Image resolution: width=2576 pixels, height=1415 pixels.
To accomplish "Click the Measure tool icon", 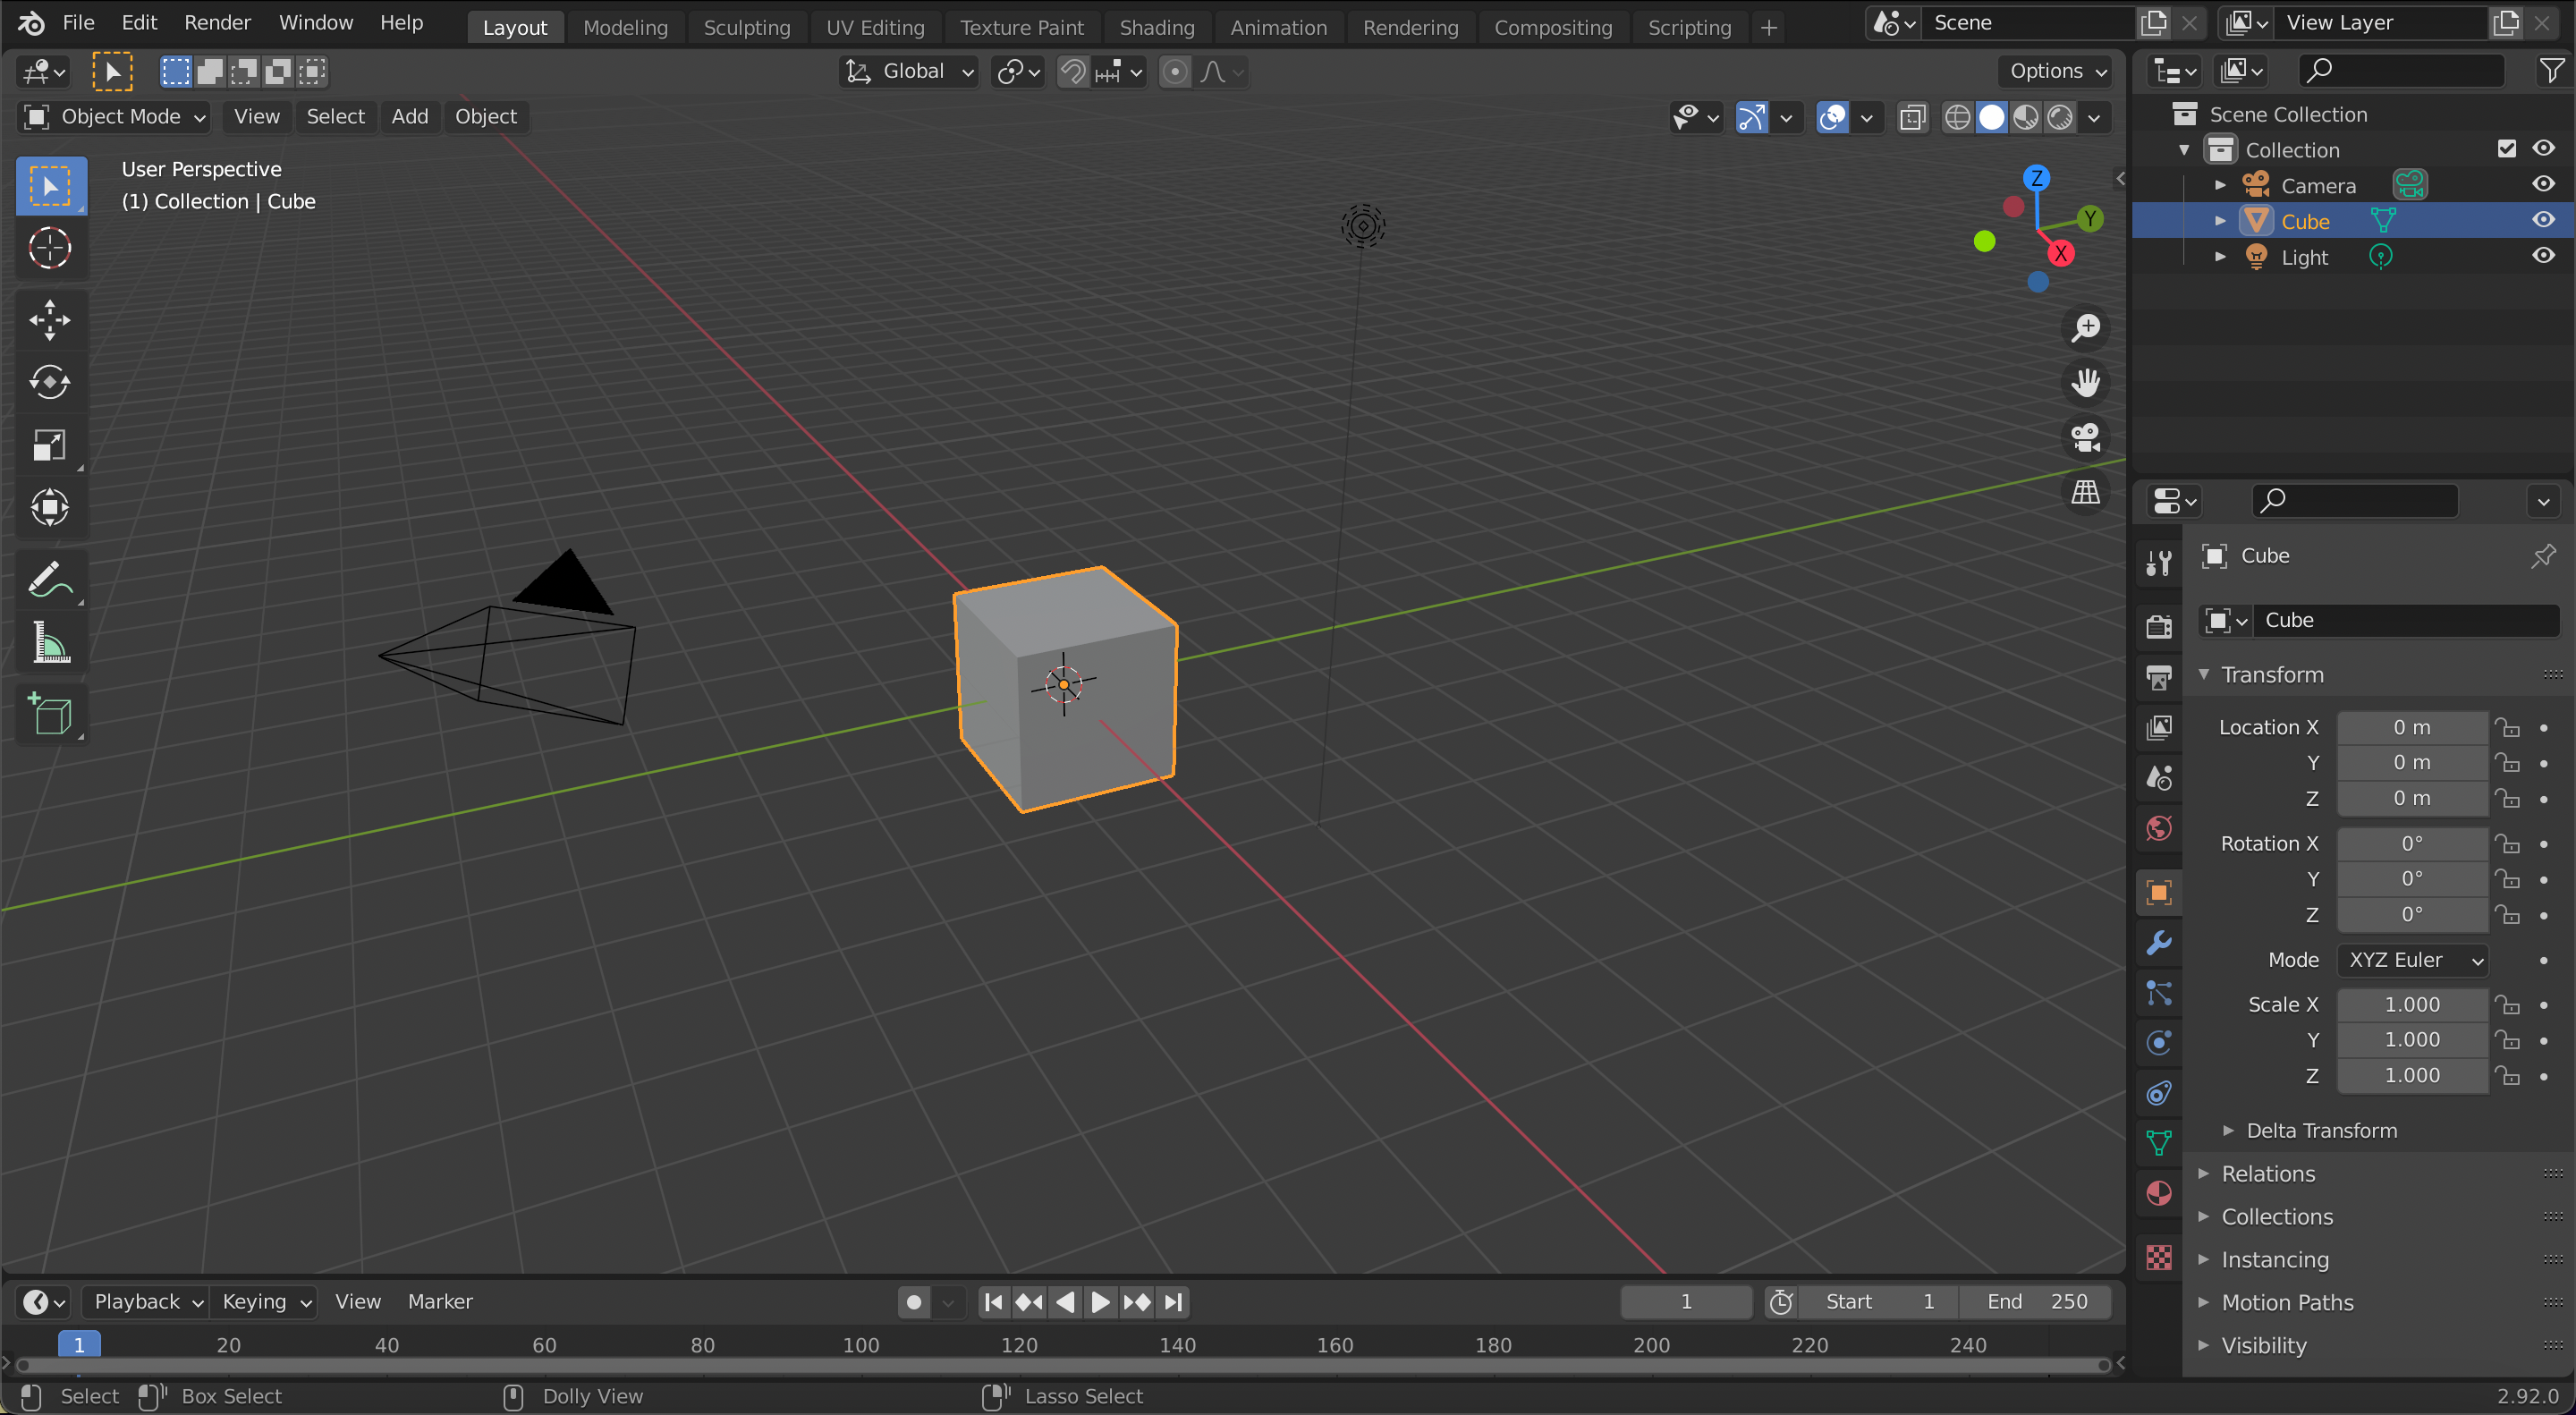I will (47, 645).
